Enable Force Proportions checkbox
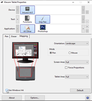 66,68
